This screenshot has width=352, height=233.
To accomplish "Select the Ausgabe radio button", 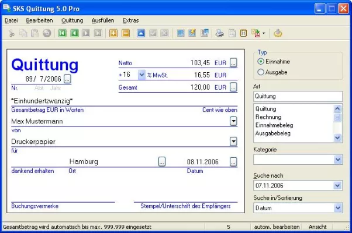I will pos(261,72).
